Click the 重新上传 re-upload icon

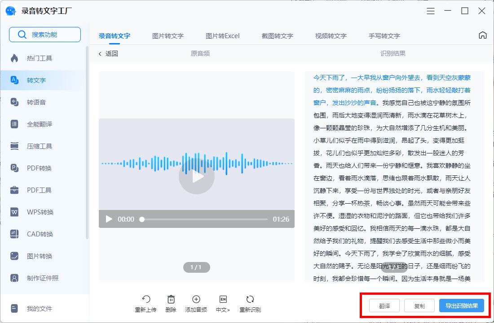(146, 299)
